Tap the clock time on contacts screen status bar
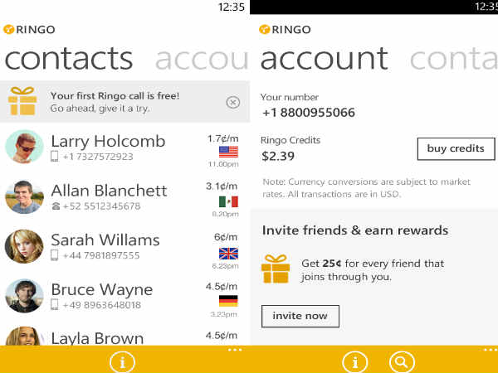This screenshot has width=498, height=373. click(x=232, y=7)
